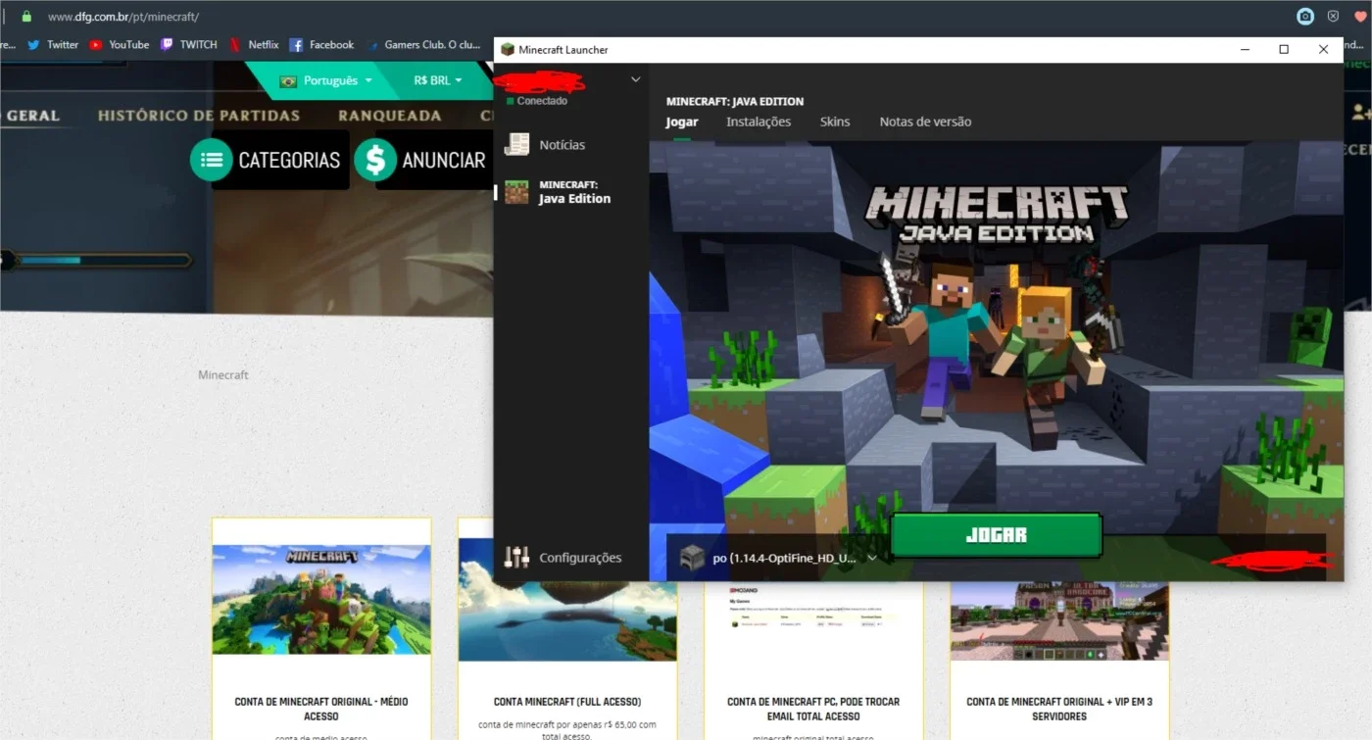Click the Java Edition grass block icon
Viewport: 1372px width, 740px height.
point(516,192)
